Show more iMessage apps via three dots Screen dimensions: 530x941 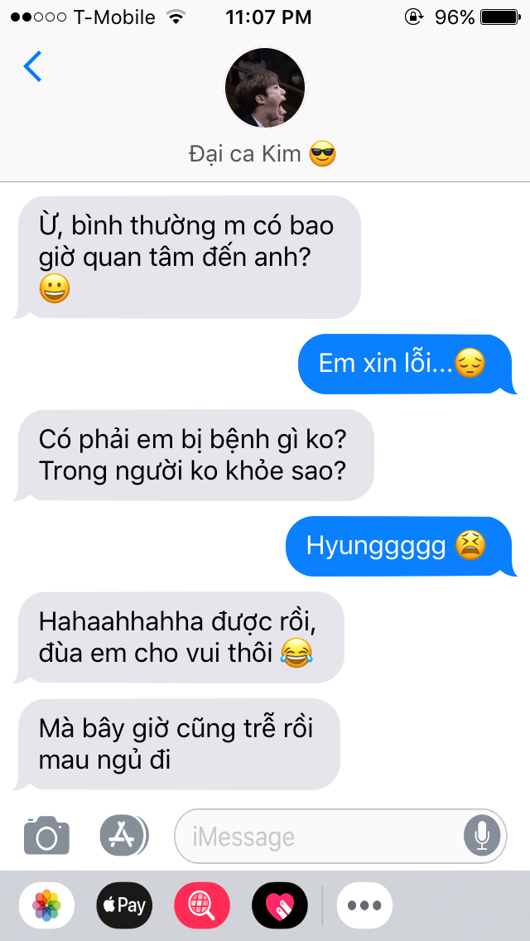click(x=364, y=905)
